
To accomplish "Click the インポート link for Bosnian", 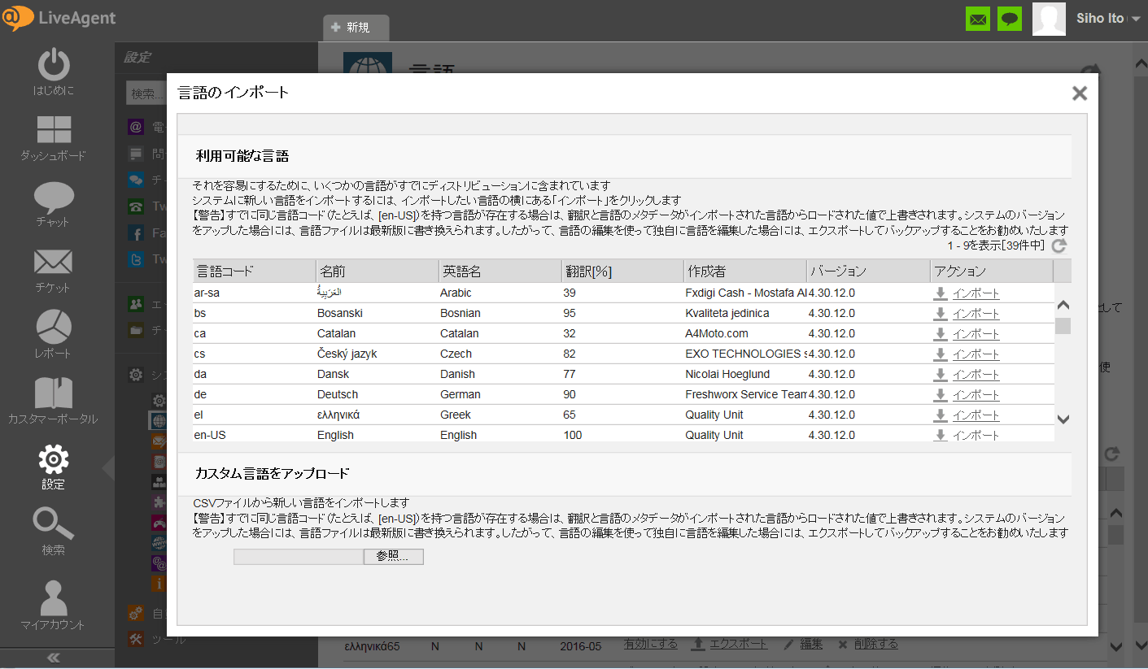I will point(976,314).
